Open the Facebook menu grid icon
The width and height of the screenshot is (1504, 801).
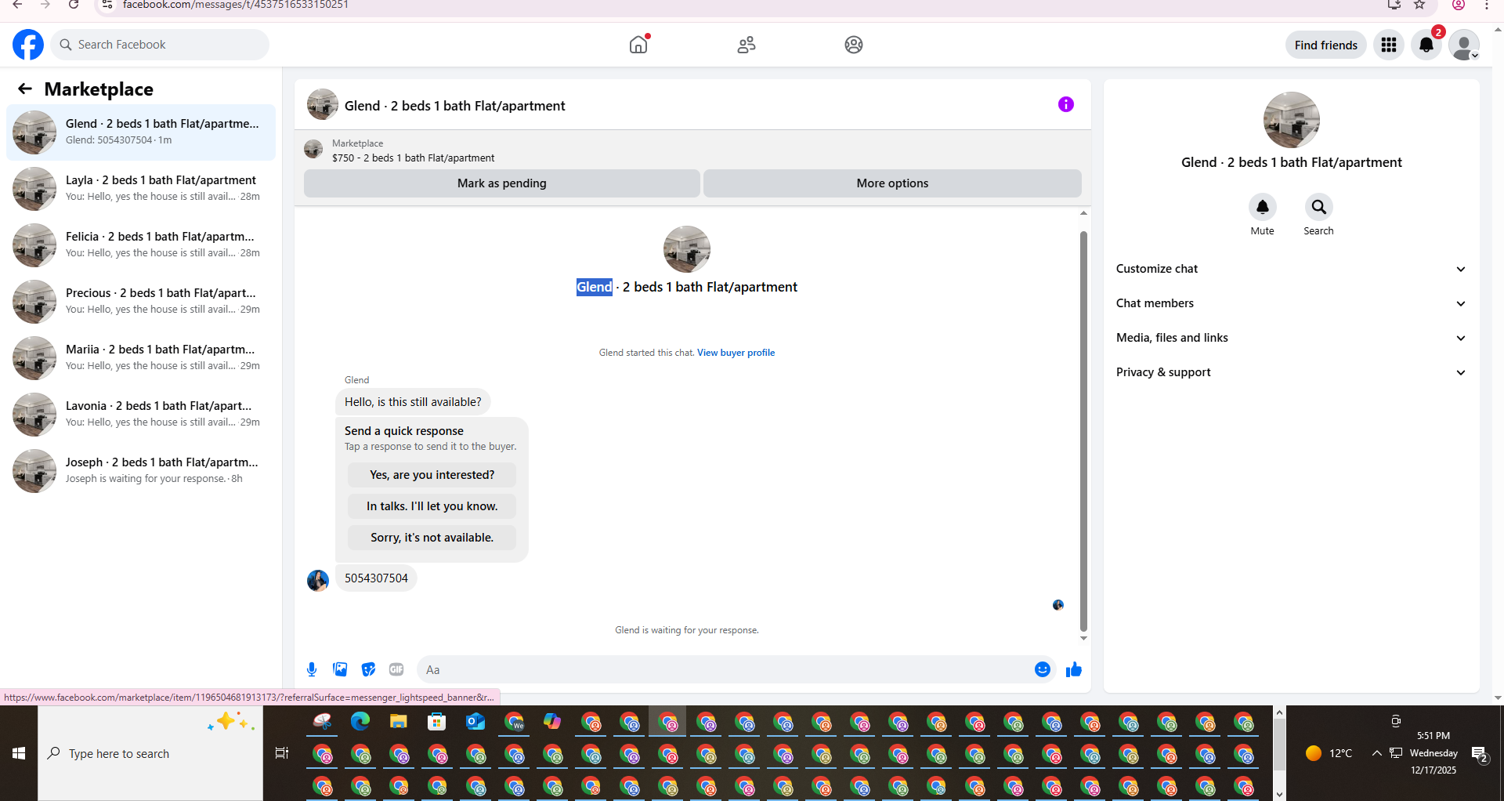(1389, 45)
